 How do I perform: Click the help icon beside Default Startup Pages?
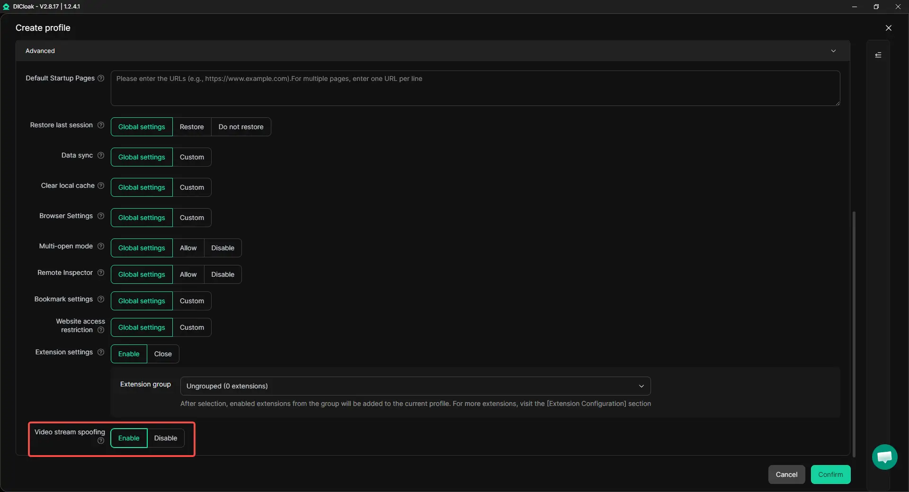coord(101,79)
